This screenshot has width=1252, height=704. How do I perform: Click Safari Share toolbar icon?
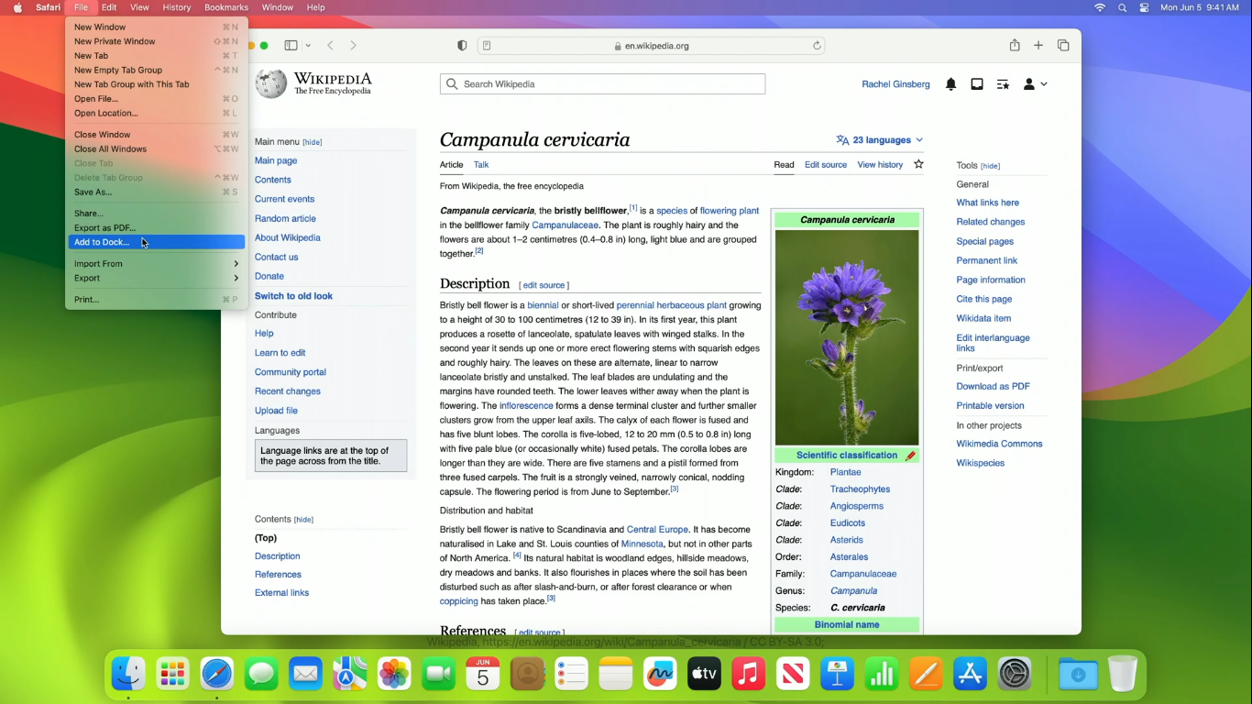(1015, 46)
